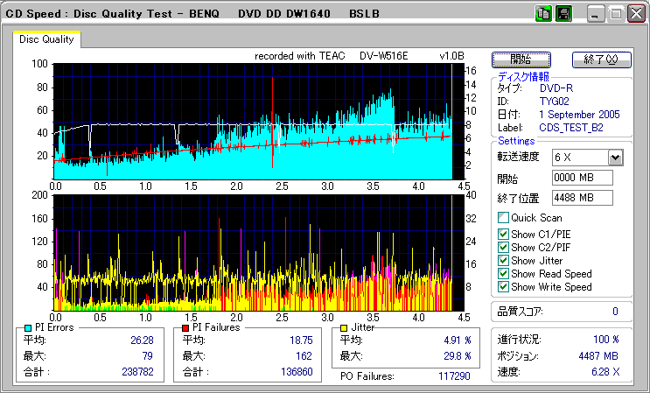Screen dimensions: 650x393
Task: Click the yellow Jitter color swatch
Action: pyautogui.click(x=344, y=328)
